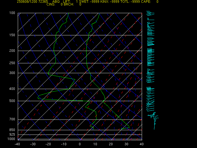Click the KINX: index label
Screen dimensions: 197x148
(105, 2)
